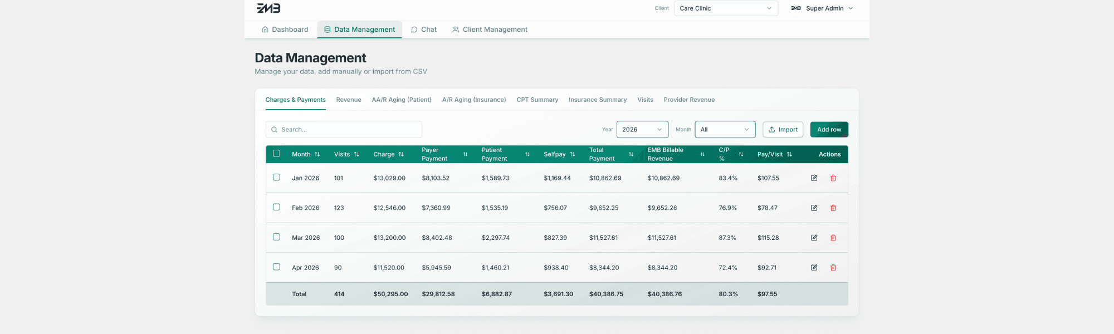Click the Jan 2026 month cell

coord(305,178)
